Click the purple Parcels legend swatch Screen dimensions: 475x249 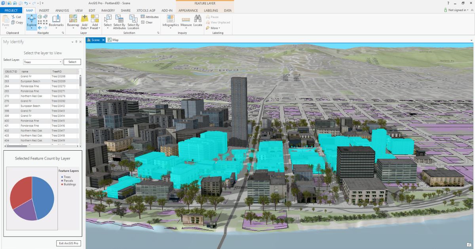click(x=62, y=181)
